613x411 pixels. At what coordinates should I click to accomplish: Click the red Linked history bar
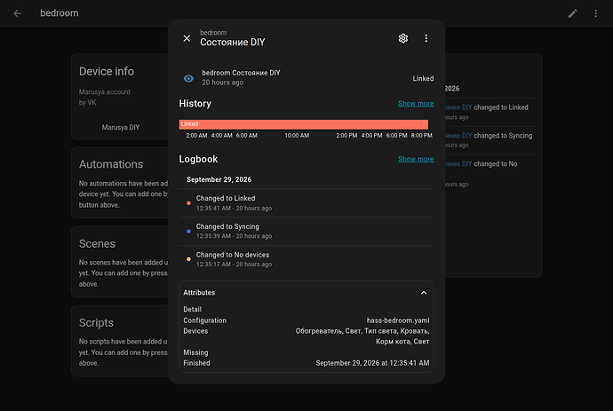click(303, 124)
